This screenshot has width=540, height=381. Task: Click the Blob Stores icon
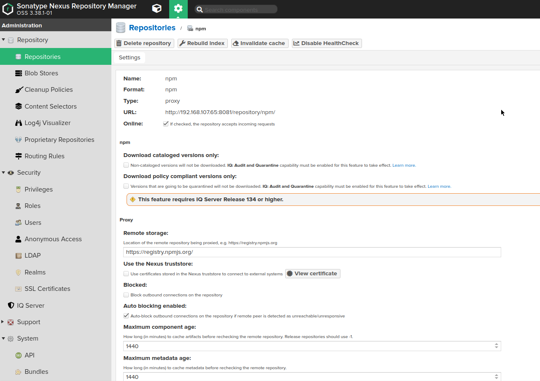tap(18, 73)
